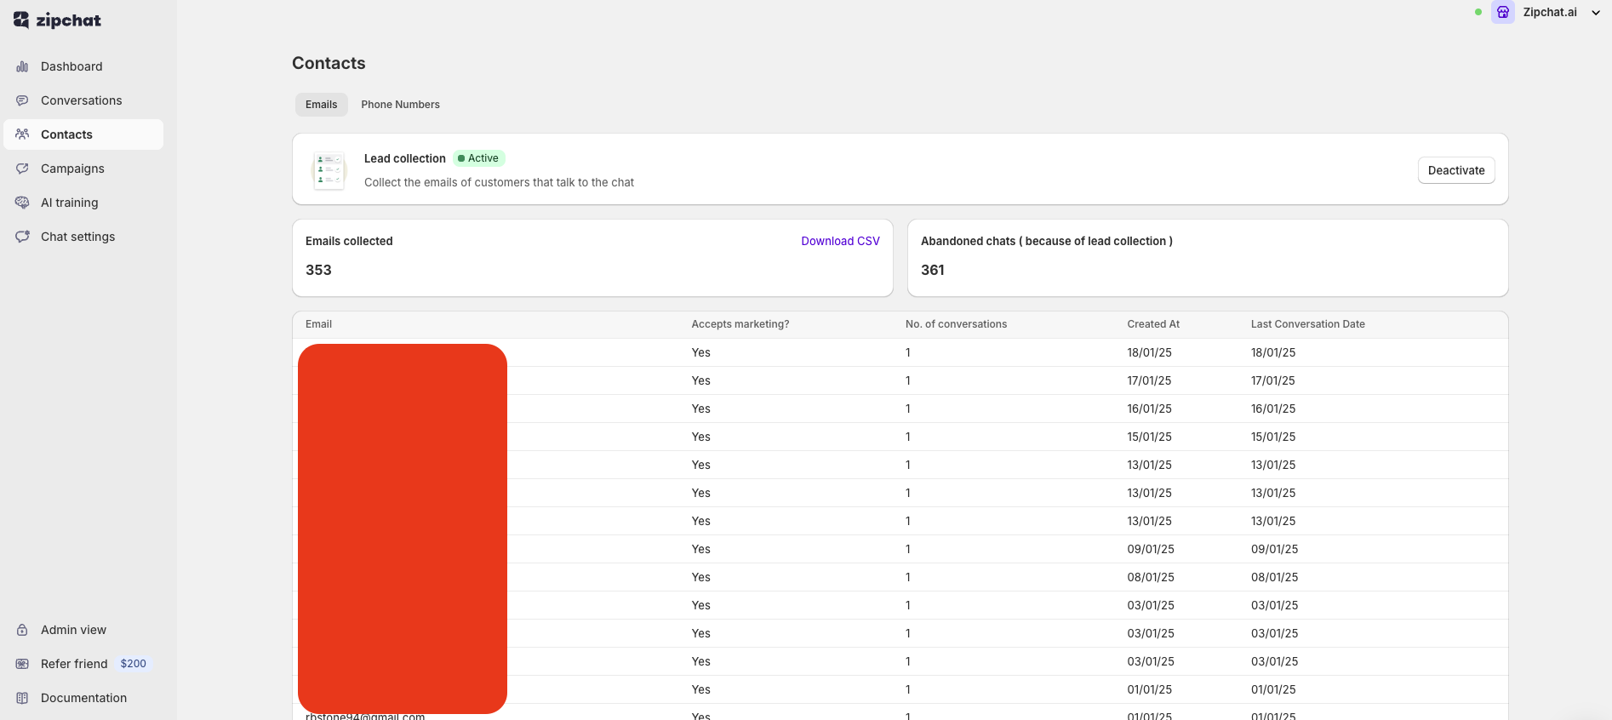
Task: Click the Created At column header
Action: [1153, 324]
